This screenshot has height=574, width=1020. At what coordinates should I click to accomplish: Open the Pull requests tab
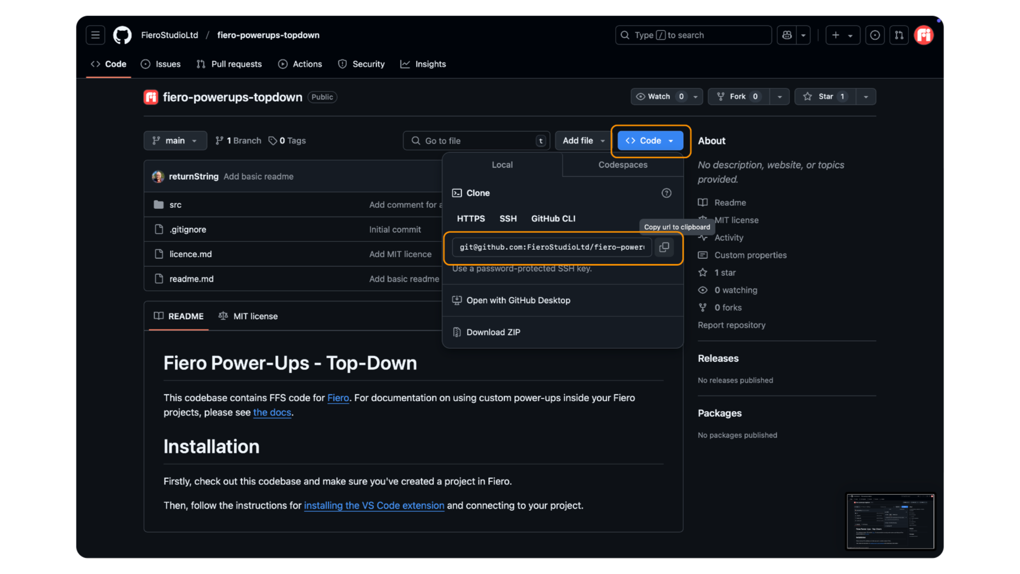pyautogui.click(x=229, y=64)
